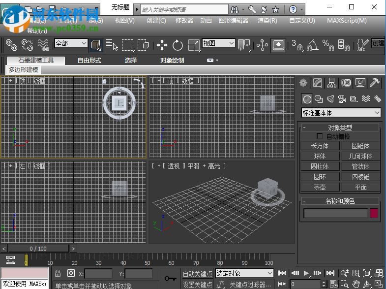Expand the search binoculars dropdown arrow
386x289 pixels.
pyautogui.click(x=243, y=10)
